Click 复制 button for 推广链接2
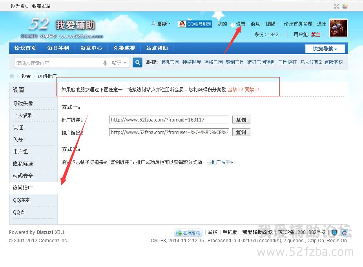The image size is (363, 267). point(241,132)
